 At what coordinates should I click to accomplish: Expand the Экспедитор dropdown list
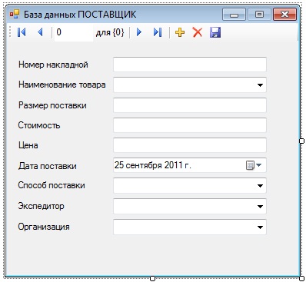click(x=260, y=206)
